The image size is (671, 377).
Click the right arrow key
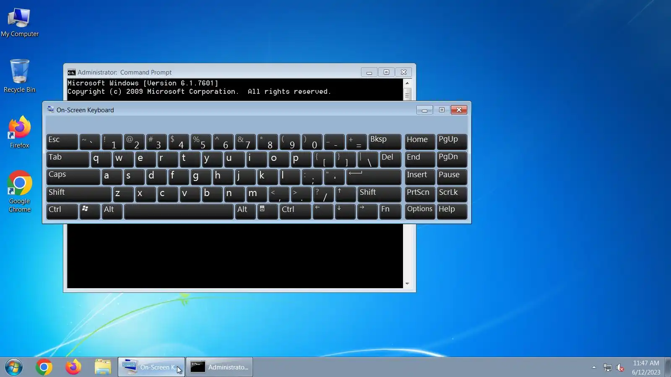coord(367,212)
